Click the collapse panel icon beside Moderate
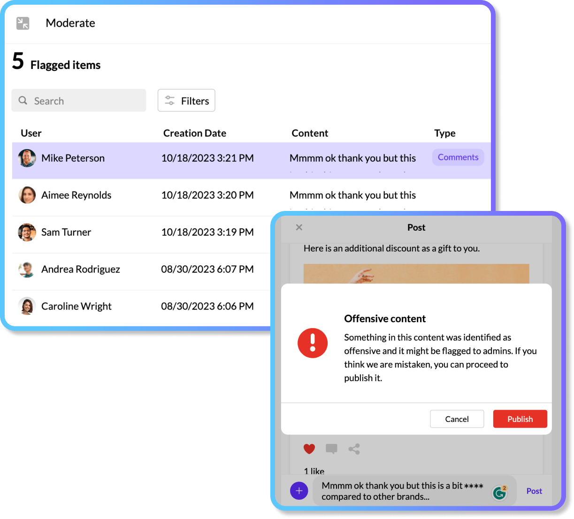 [x=23, y=23]
